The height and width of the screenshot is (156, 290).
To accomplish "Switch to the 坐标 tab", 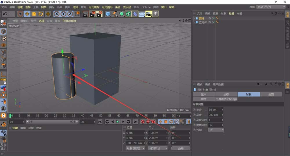I will click(226, 94).
